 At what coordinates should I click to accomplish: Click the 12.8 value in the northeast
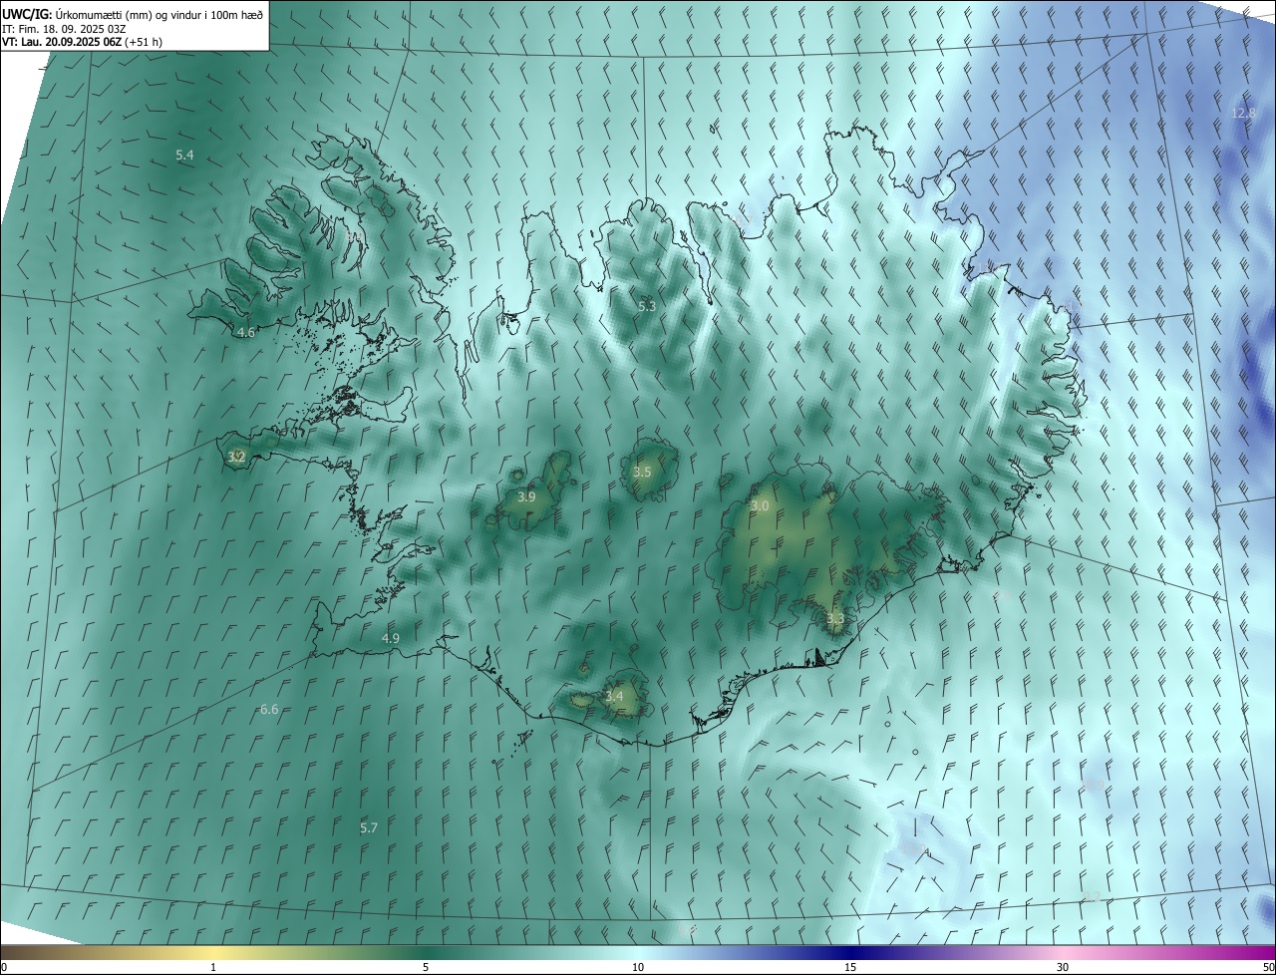(x=1244, y=113)
